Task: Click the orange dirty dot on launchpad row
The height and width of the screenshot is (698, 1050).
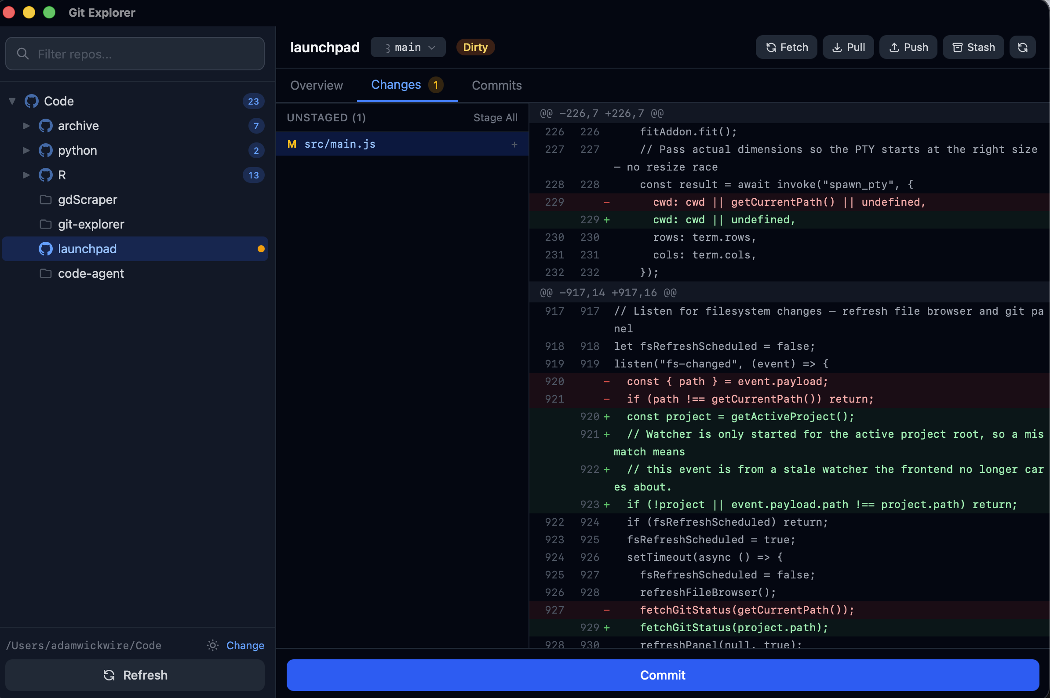Action: coord(261,249)
